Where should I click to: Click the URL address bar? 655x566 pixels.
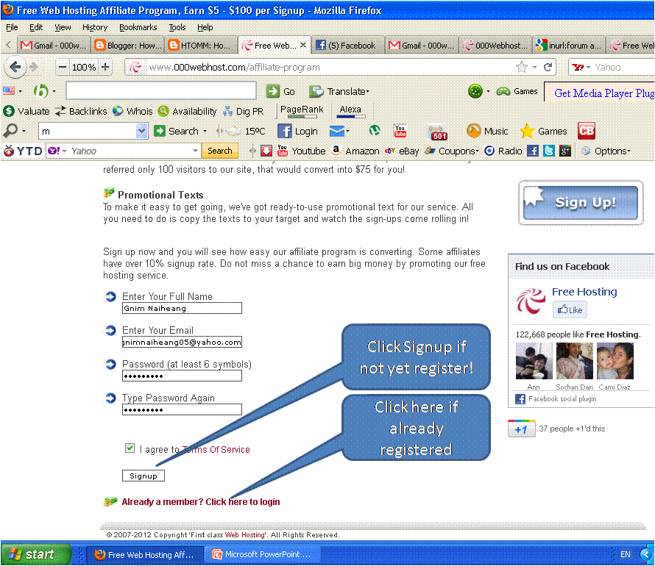click(330, 67)
